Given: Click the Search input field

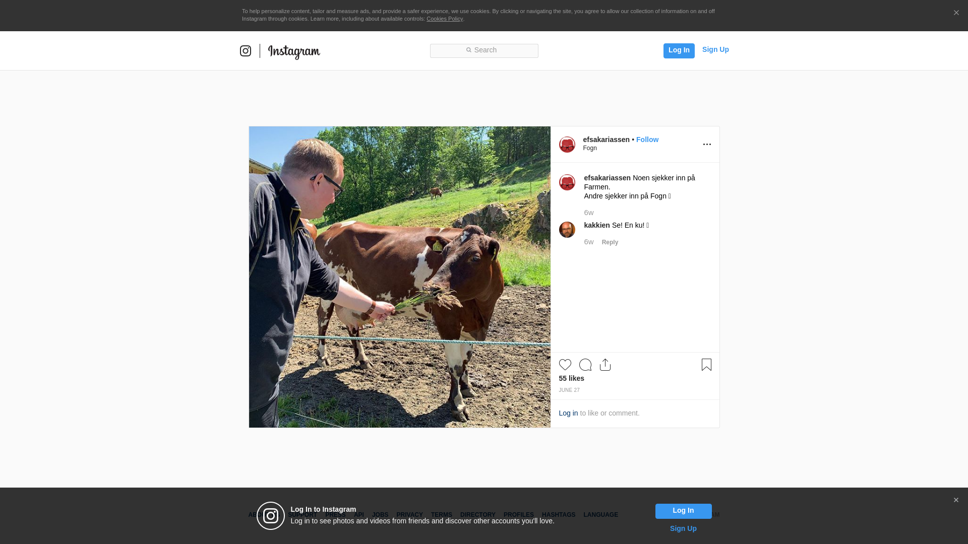Looking at the screenshot, I should click(484, 51).
